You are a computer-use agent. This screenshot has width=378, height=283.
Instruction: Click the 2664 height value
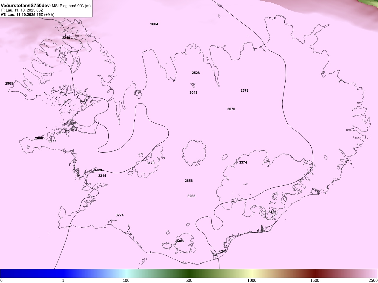click(154, 24)
